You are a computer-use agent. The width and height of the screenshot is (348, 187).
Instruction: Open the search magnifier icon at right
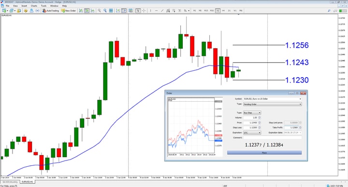329,11
